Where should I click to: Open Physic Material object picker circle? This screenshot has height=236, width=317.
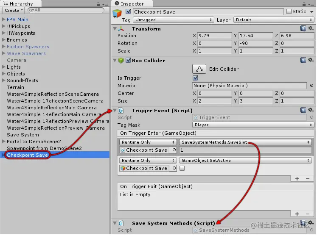click(311, 86)
